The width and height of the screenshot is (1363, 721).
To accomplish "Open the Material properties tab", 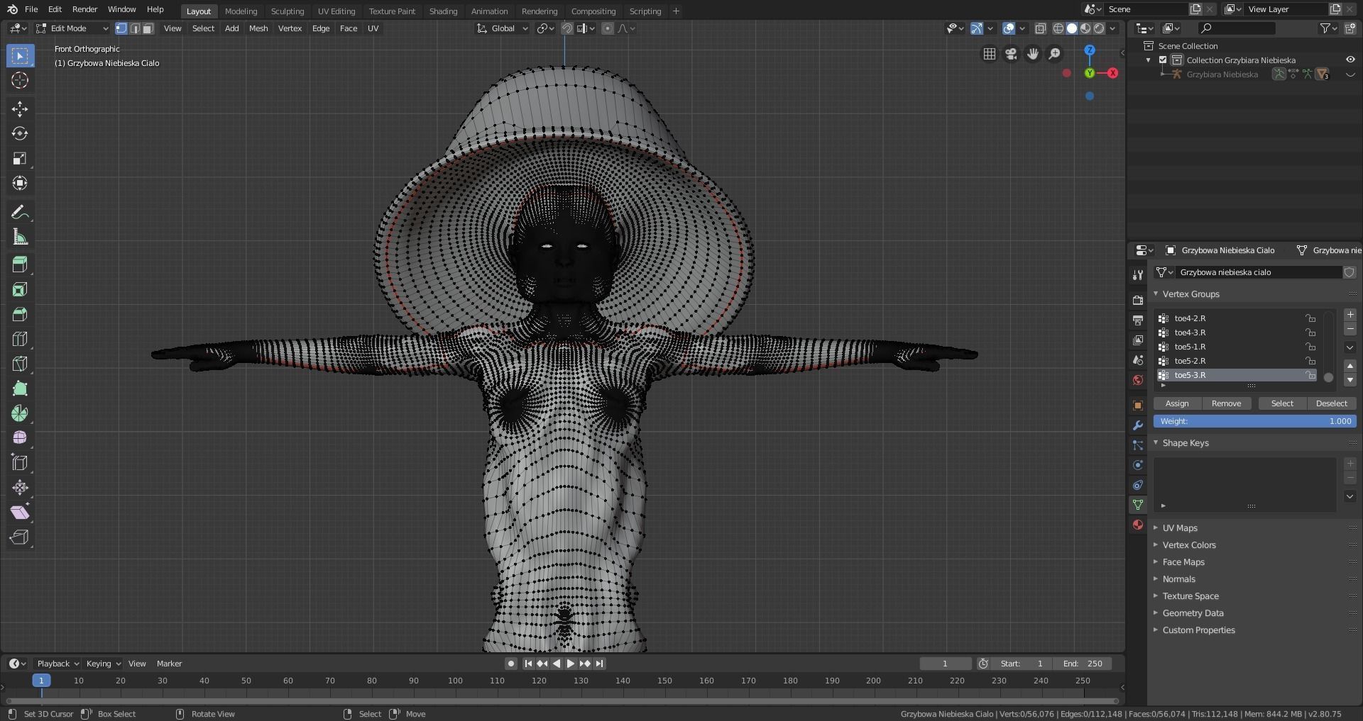I will point(1138,525).
